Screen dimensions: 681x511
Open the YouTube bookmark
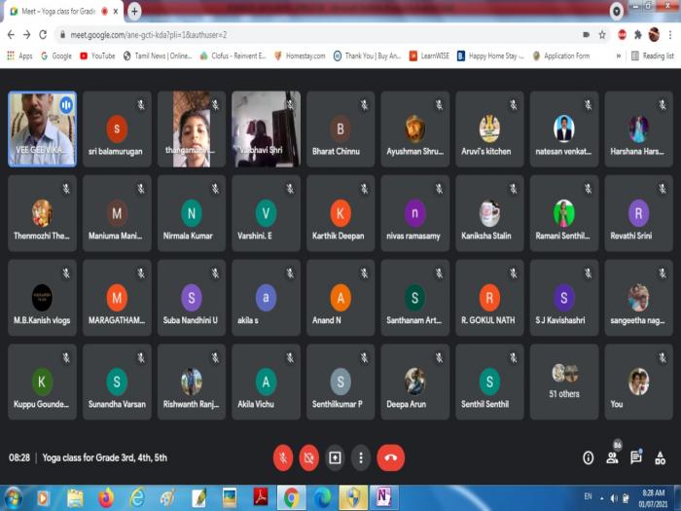pyautogui.click(x=97, y=55)
